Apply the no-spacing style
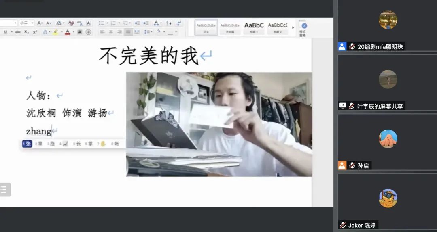Viewport: 437px width, 232px height. click(x=230, y=27)
